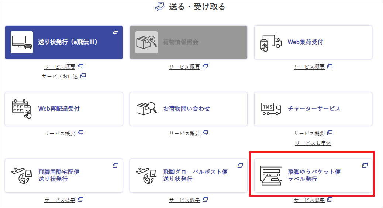
Task: Open サービスお申込 link under e飛伝Ⅲ
Action: click(60, 76)
